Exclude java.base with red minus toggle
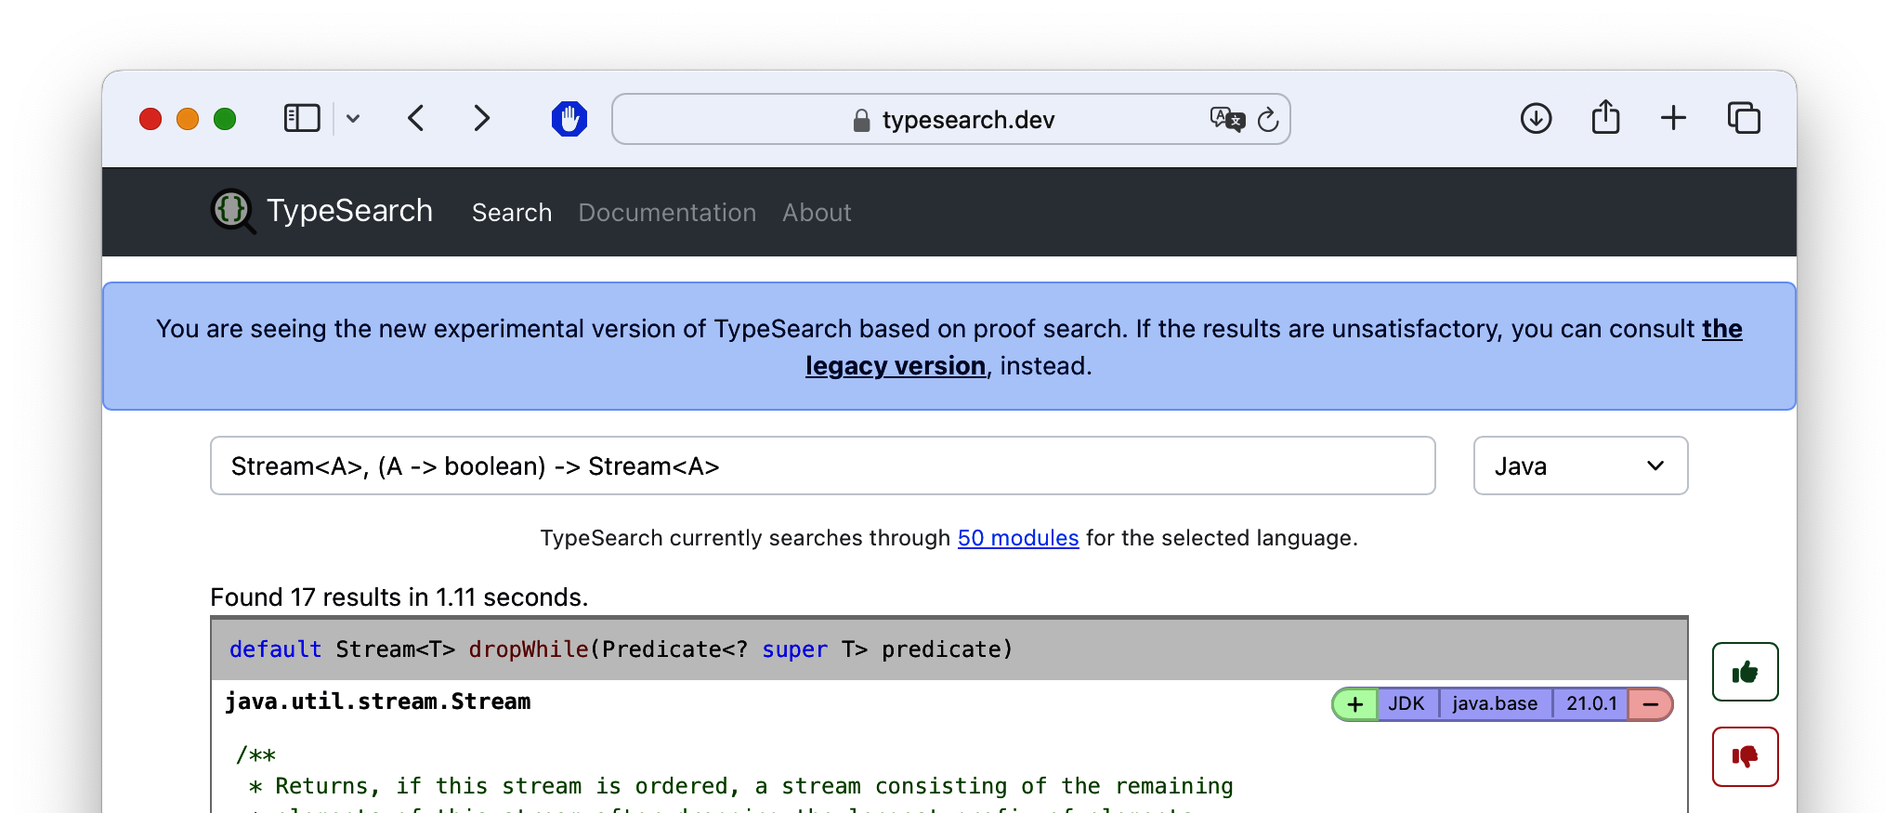This screenshot has height=813, width=1897. pos(1650,704)
